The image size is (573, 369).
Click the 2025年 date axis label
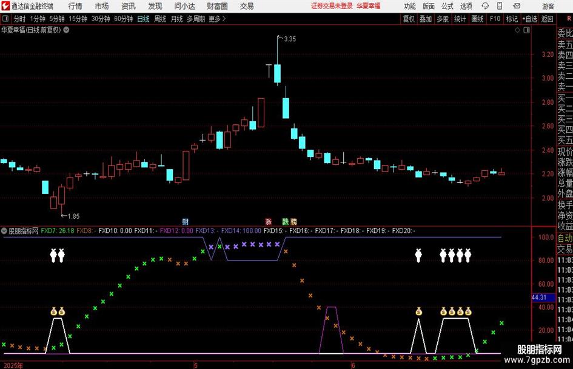click(13, 365)
